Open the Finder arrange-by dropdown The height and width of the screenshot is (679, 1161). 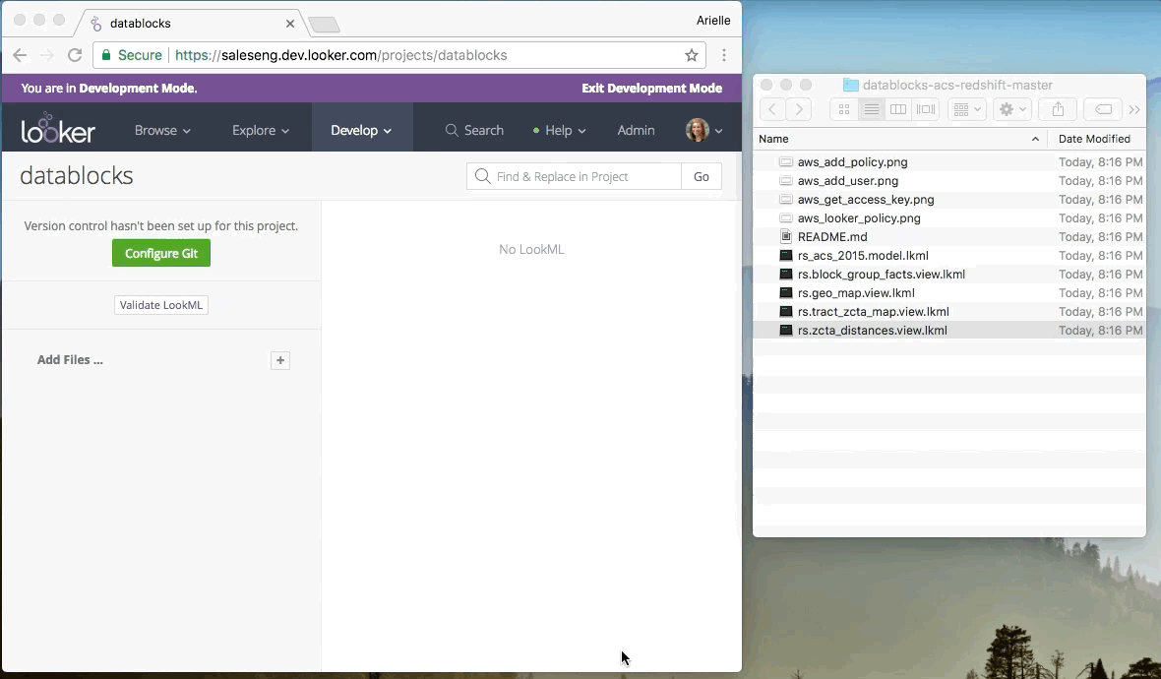966,109
